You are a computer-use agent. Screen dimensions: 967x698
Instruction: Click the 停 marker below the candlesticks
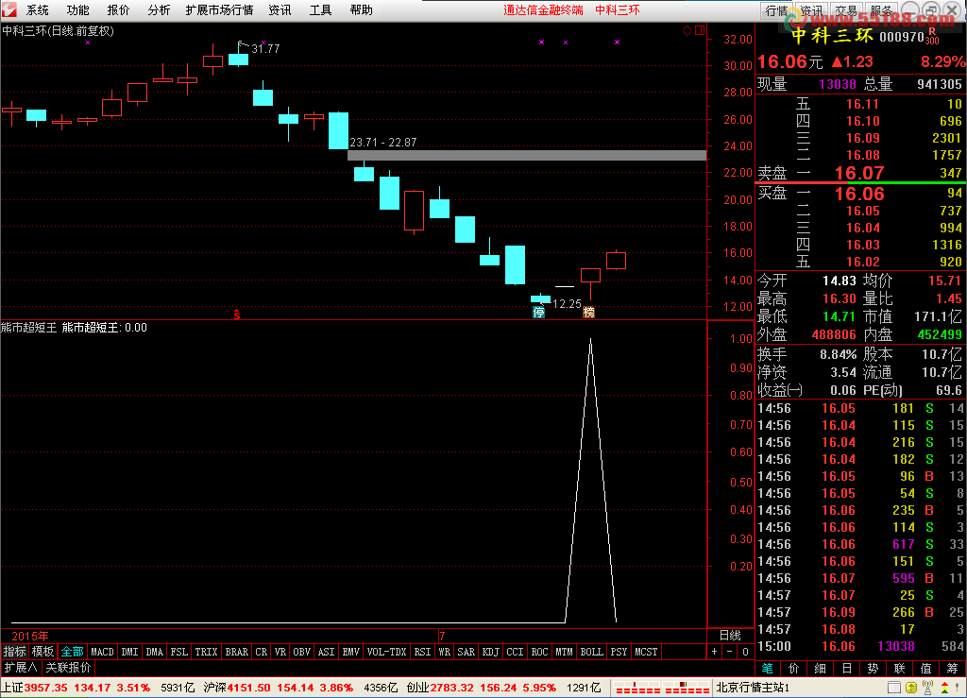coord(538,312)
